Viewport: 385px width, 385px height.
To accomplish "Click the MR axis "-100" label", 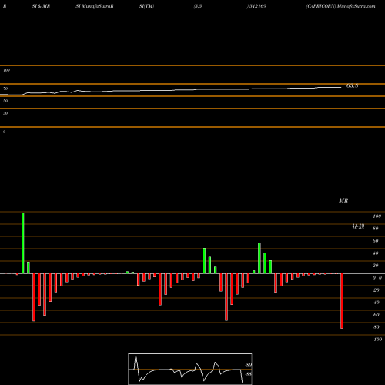I will click(x=377, y=340).
